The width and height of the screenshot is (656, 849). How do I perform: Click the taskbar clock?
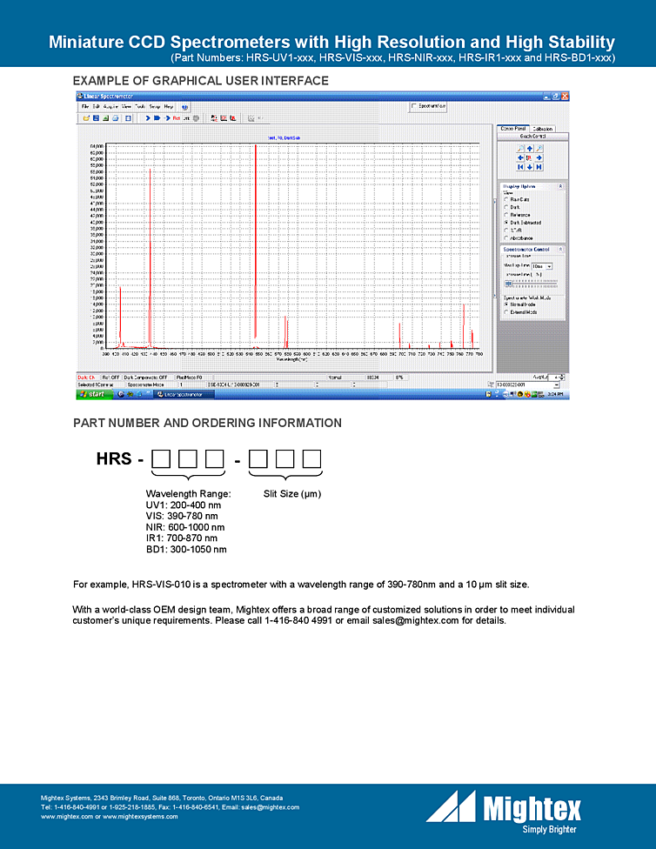(555, 394)
